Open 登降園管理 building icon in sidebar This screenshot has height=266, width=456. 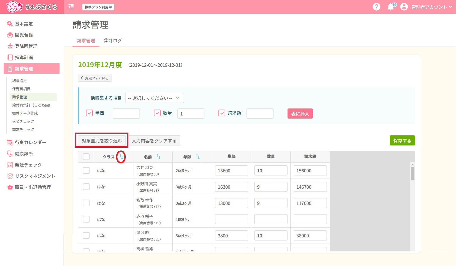pyautogui.click(x=10, y=46)
